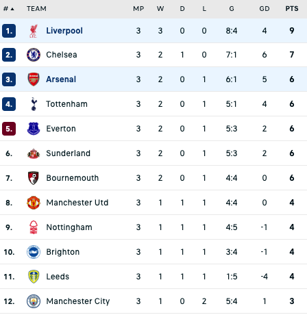Click the Liverpool club crest
307x315 pixels.
point(34,31)
